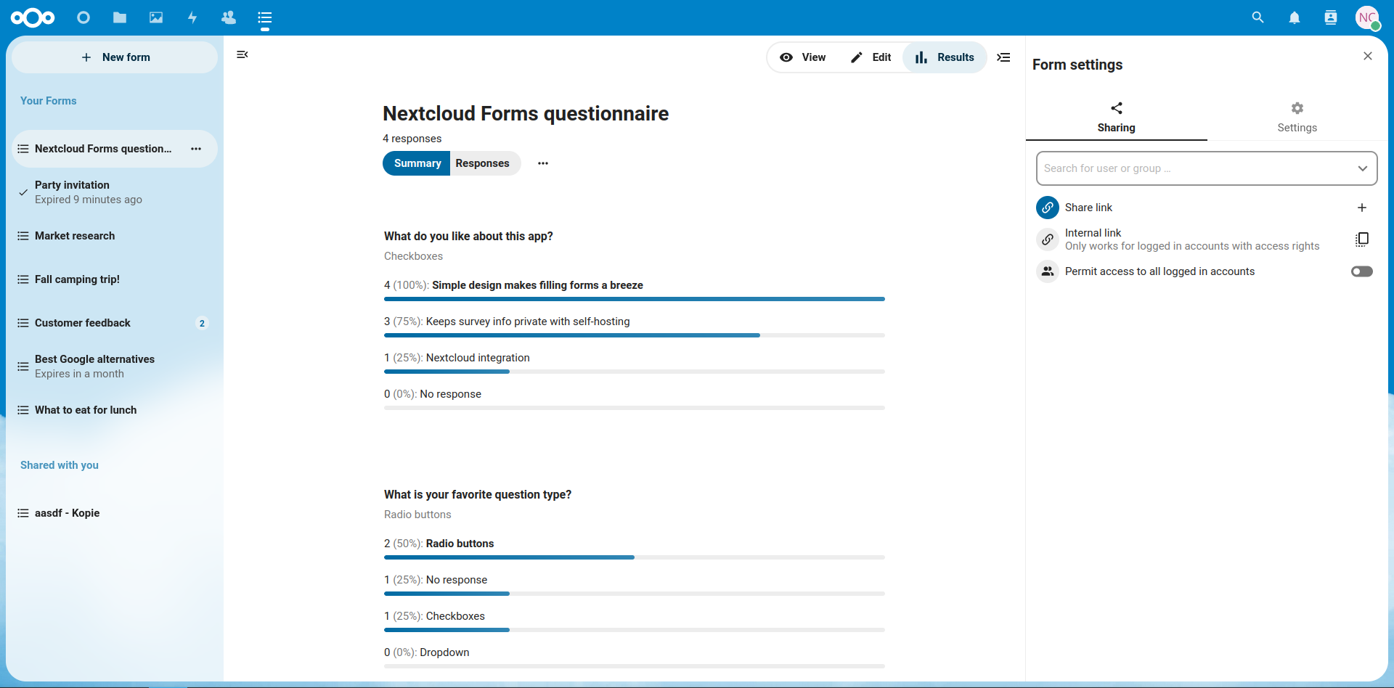Screen dimensions: 1394x688
Task: Click the form title Nextcloud Forms questionnaire
Action: (x=526, y=114)
